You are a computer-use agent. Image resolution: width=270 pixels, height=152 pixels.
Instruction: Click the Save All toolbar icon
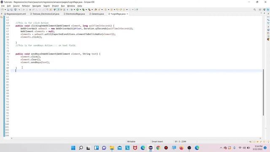point(11,10)
